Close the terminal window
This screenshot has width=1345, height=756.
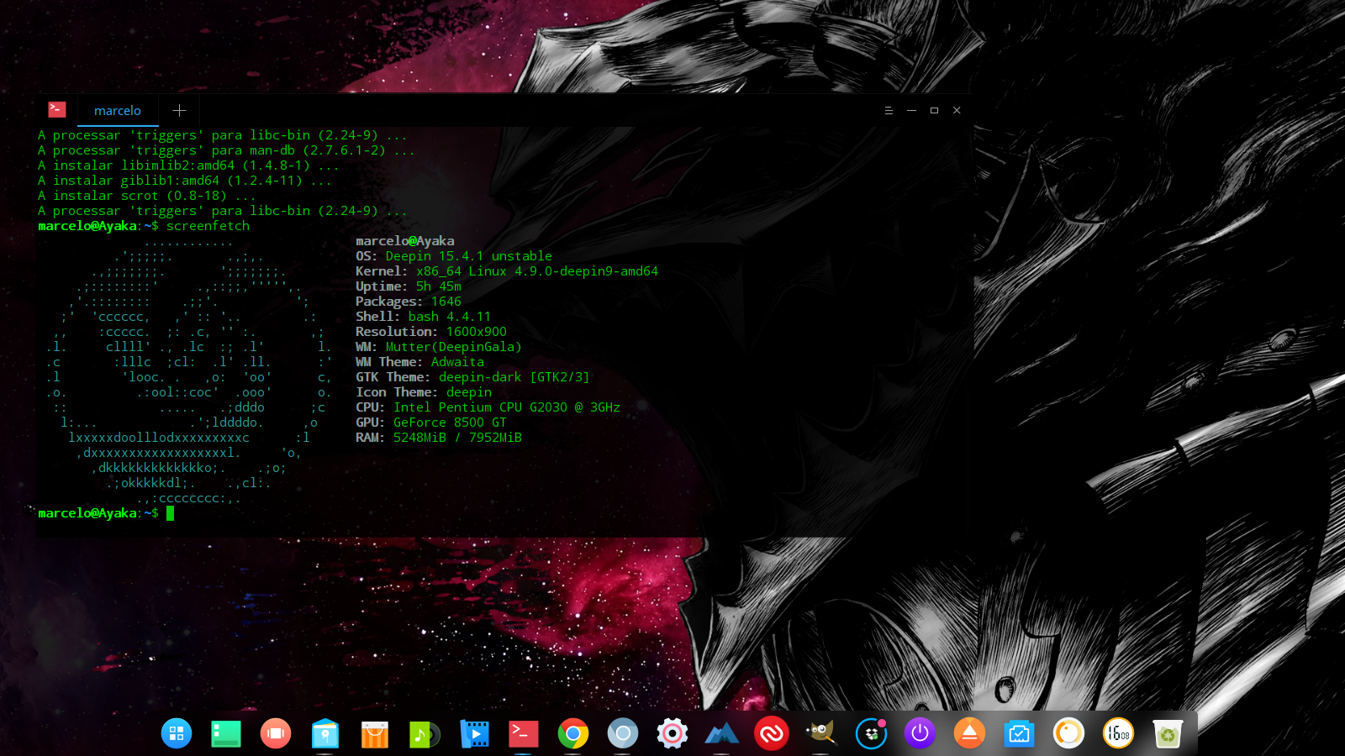click(x=957, y=110)
